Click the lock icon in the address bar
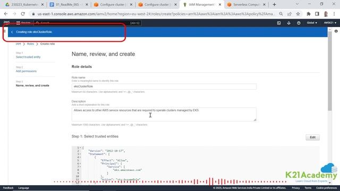The height and width of the screenshot is (191, 340). coord(33,14)
